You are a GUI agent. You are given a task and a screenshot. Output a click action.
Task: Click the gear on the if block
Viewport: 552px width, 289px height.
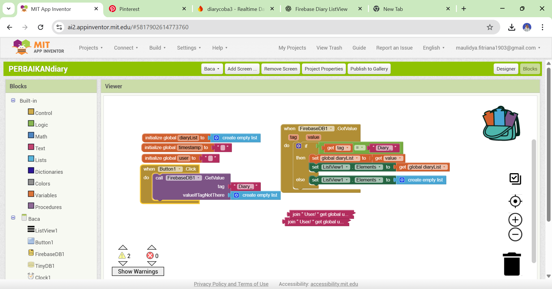tap(299, 146)
